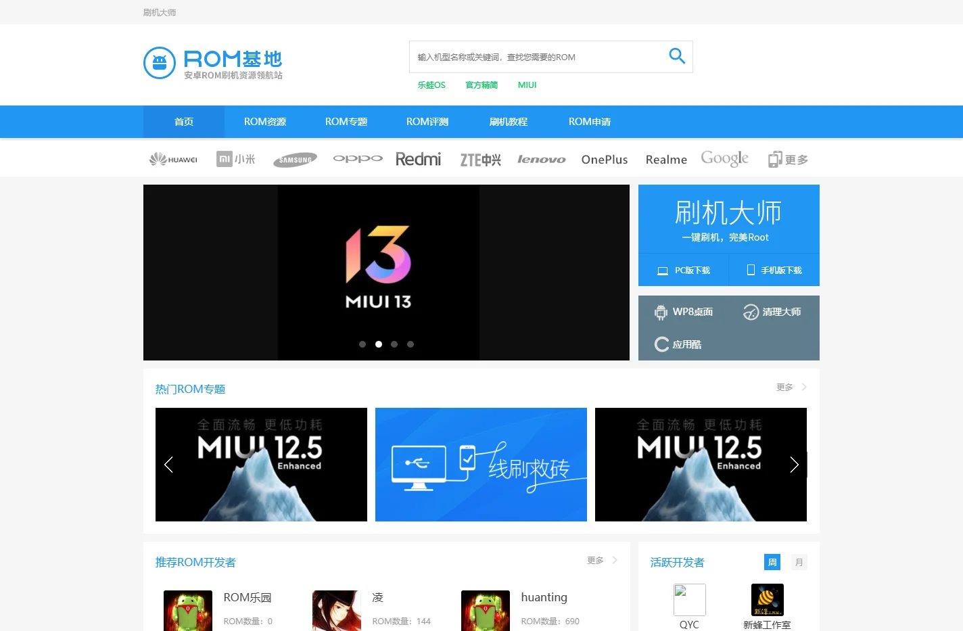The height and width of the screenshot is (631, 963).
Task: Open 应用酷 link
Action: coord(678,344)
